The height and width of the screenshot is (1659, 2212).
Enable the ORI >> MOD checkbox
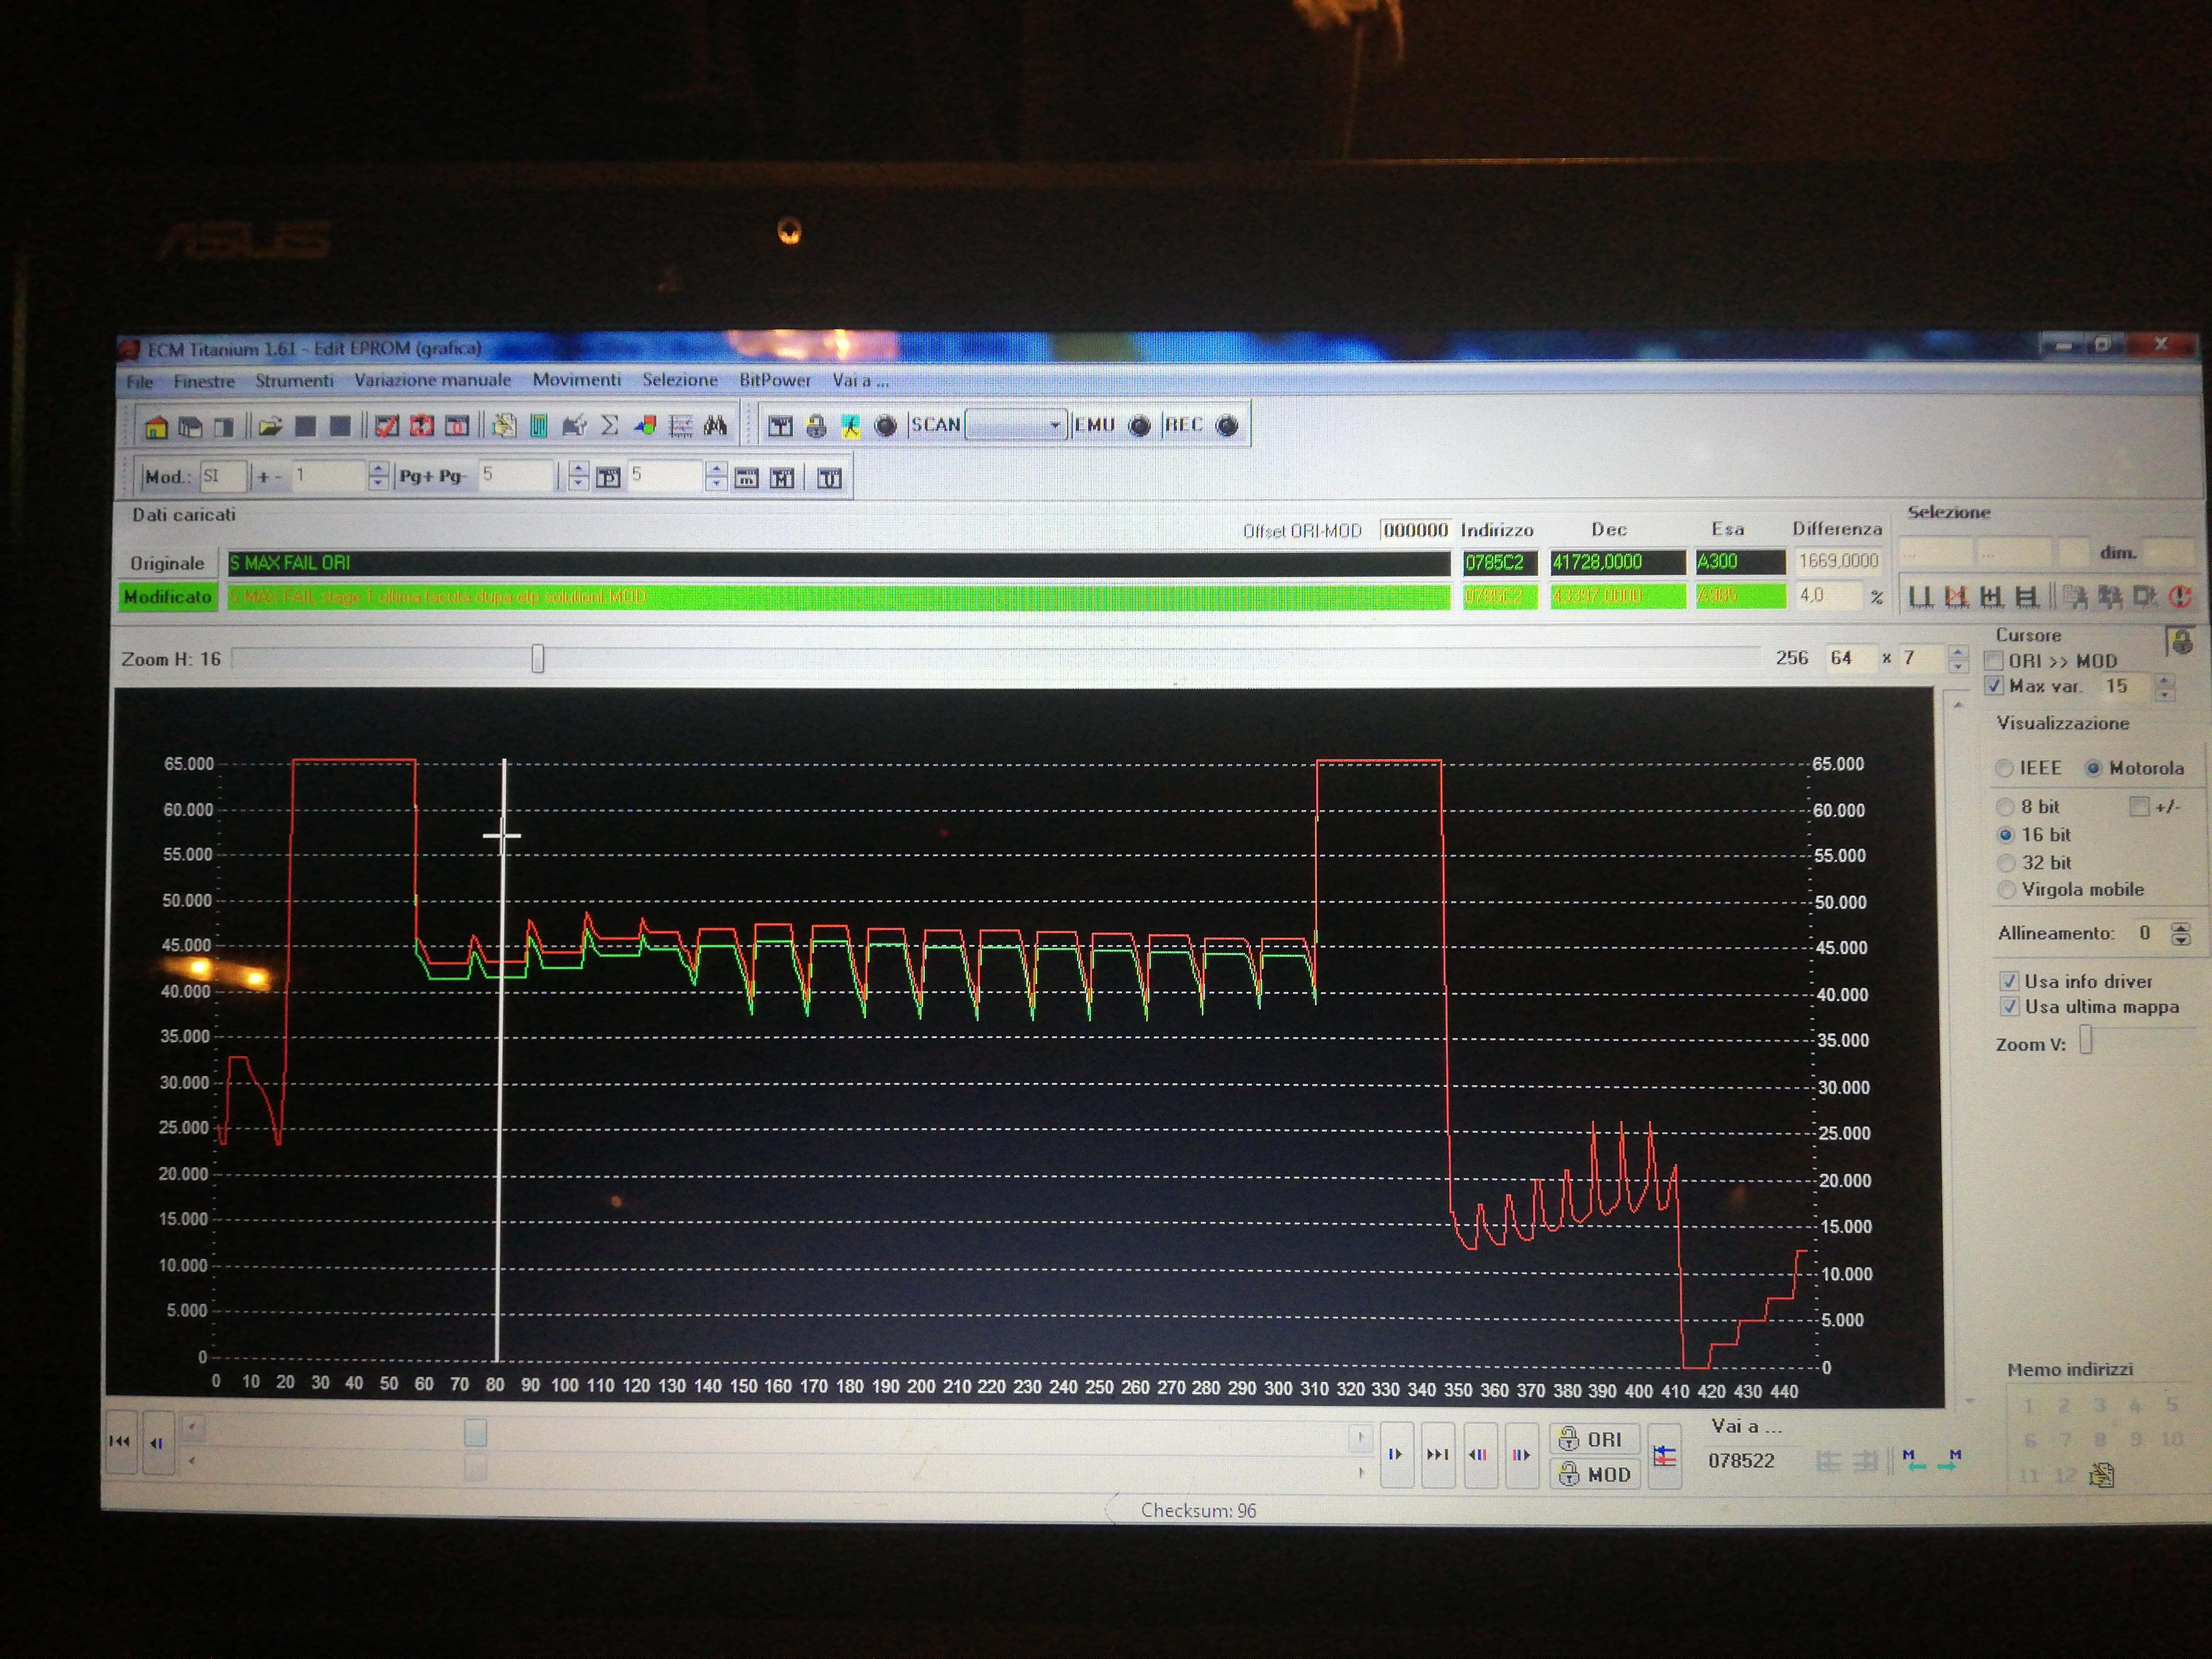(x=1995, y=661)
